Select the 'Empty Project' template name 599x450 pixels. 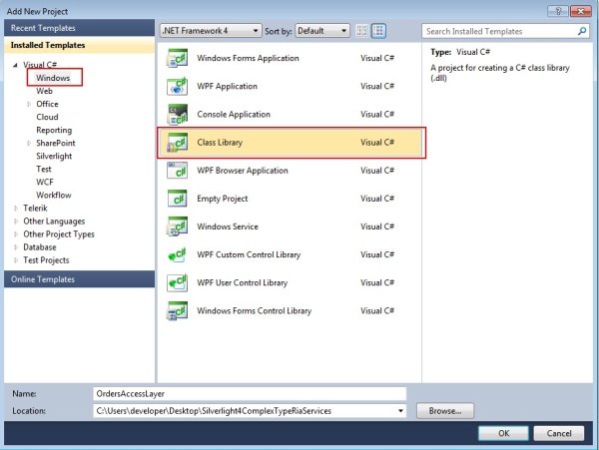223,199
